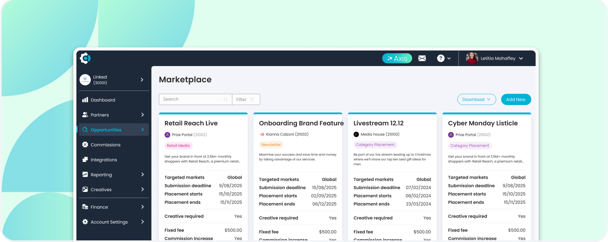This screenshot has height=242, width=608.
Task: Click the '06/12/2025' placement ends value
Action: [324, 204]
